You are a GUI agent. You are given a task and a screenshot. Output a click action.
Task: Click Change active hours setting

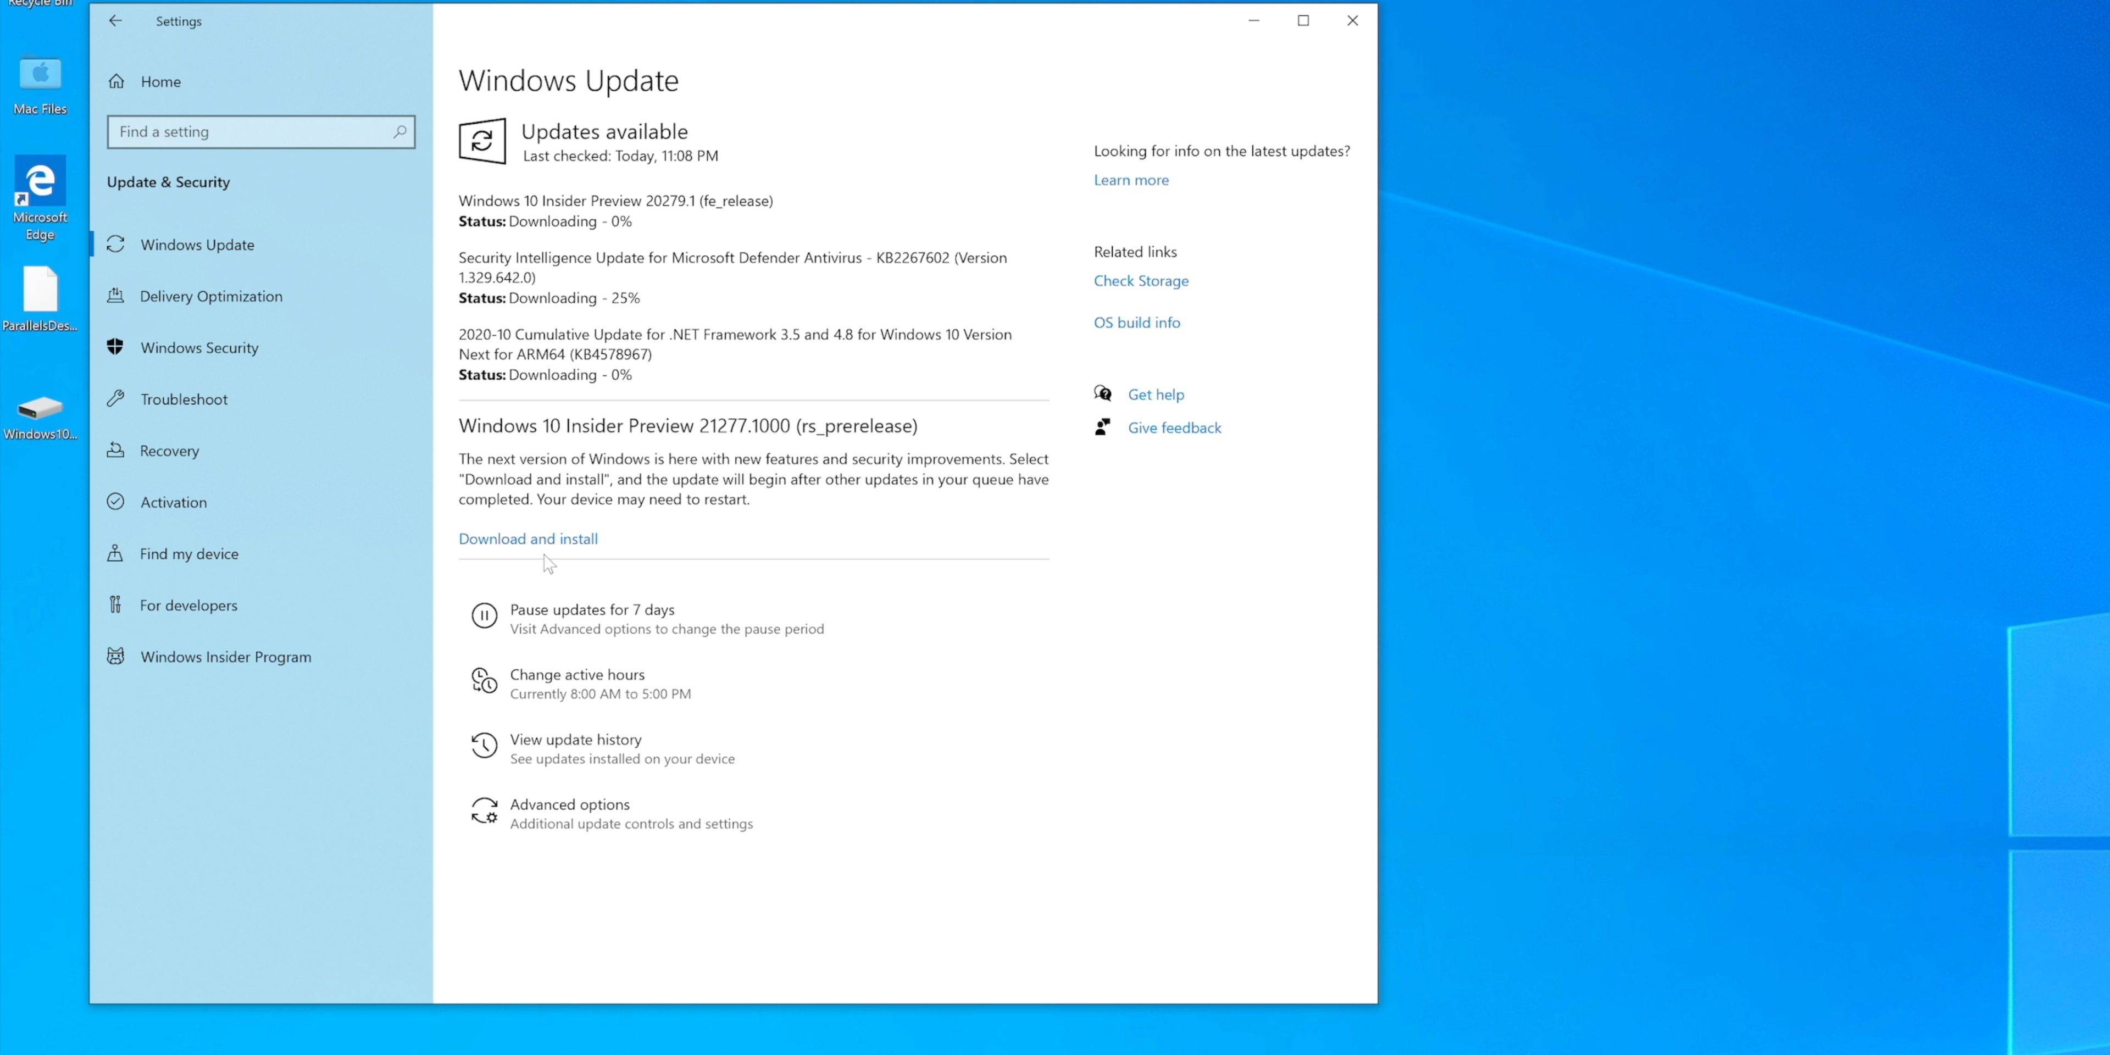coord(576,682)
